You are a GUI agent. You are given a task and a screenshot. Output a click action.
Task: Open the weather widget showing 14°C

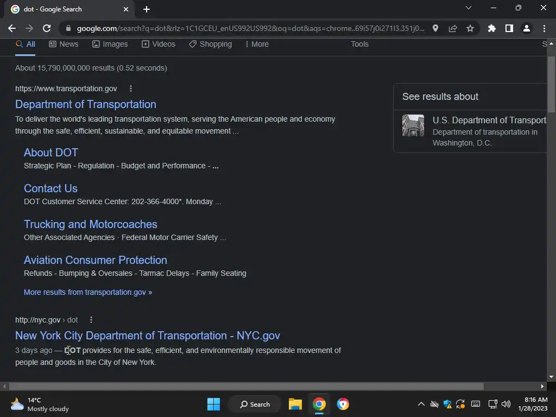40,404
